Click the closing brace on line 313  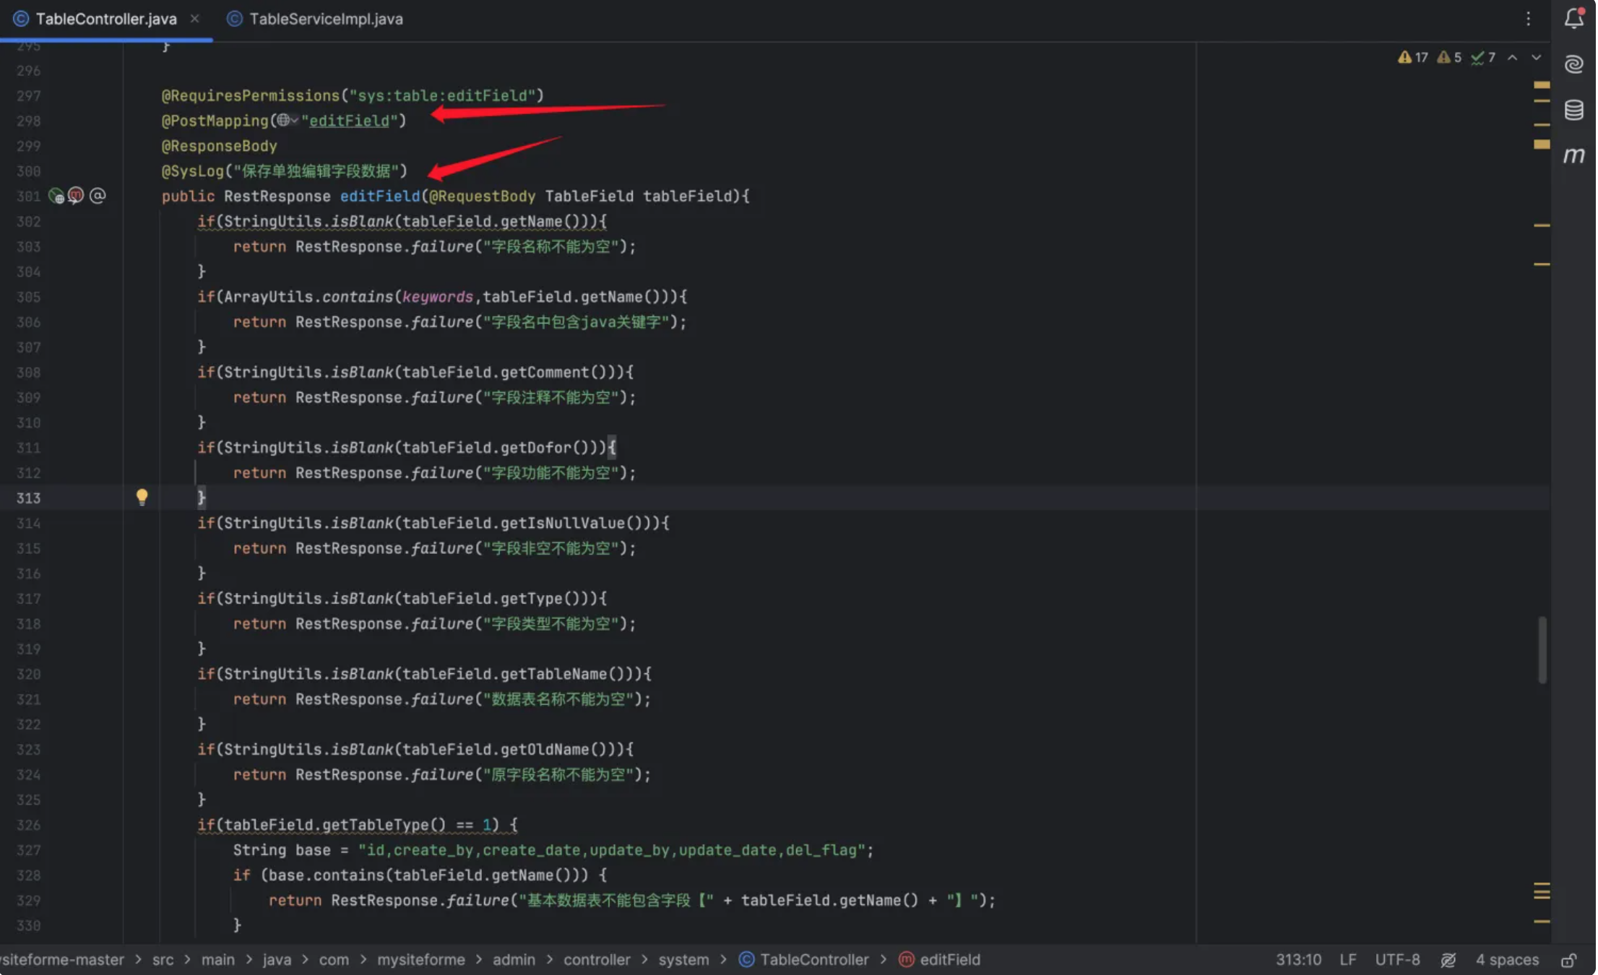coord(202,498)
